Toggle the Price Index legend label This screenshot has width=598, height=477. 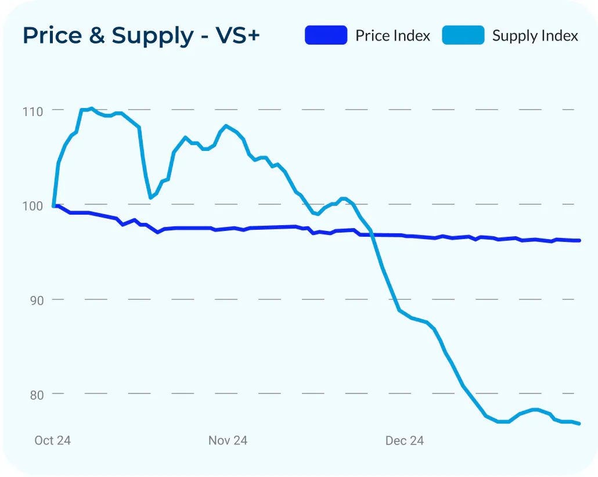pyautogui.click(x=392, y=35)
